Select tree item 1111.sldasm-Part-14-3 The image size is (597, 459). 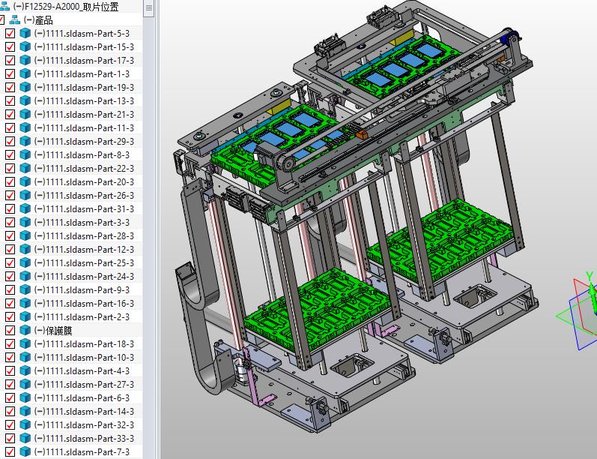pyautogui.click(x=84, y=411)
